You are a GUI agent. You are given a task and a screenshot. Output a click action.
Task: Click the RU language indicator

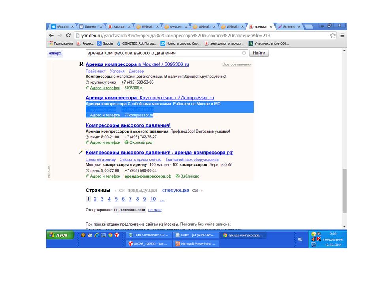(300, 239)
